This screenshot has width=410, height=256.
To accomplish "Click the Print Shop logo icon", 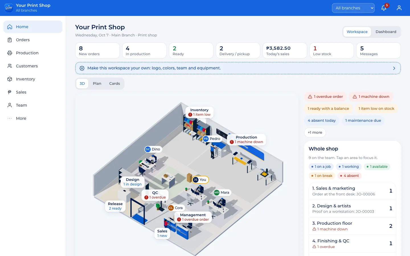I will pos(9,8).
